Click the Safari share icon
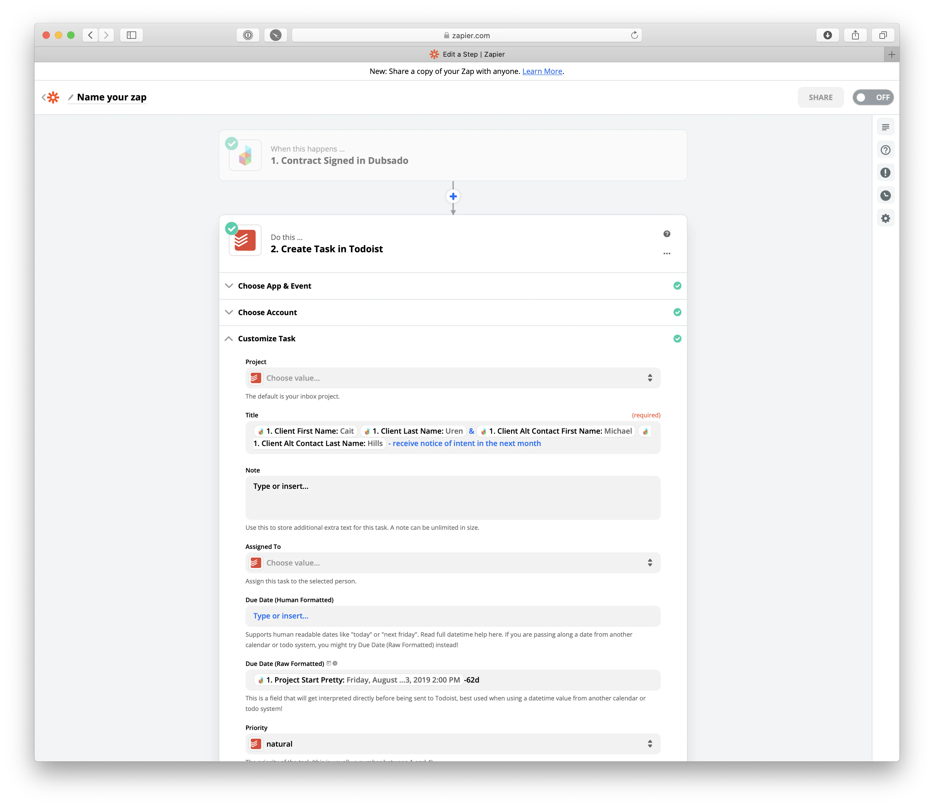 [855, 35]
